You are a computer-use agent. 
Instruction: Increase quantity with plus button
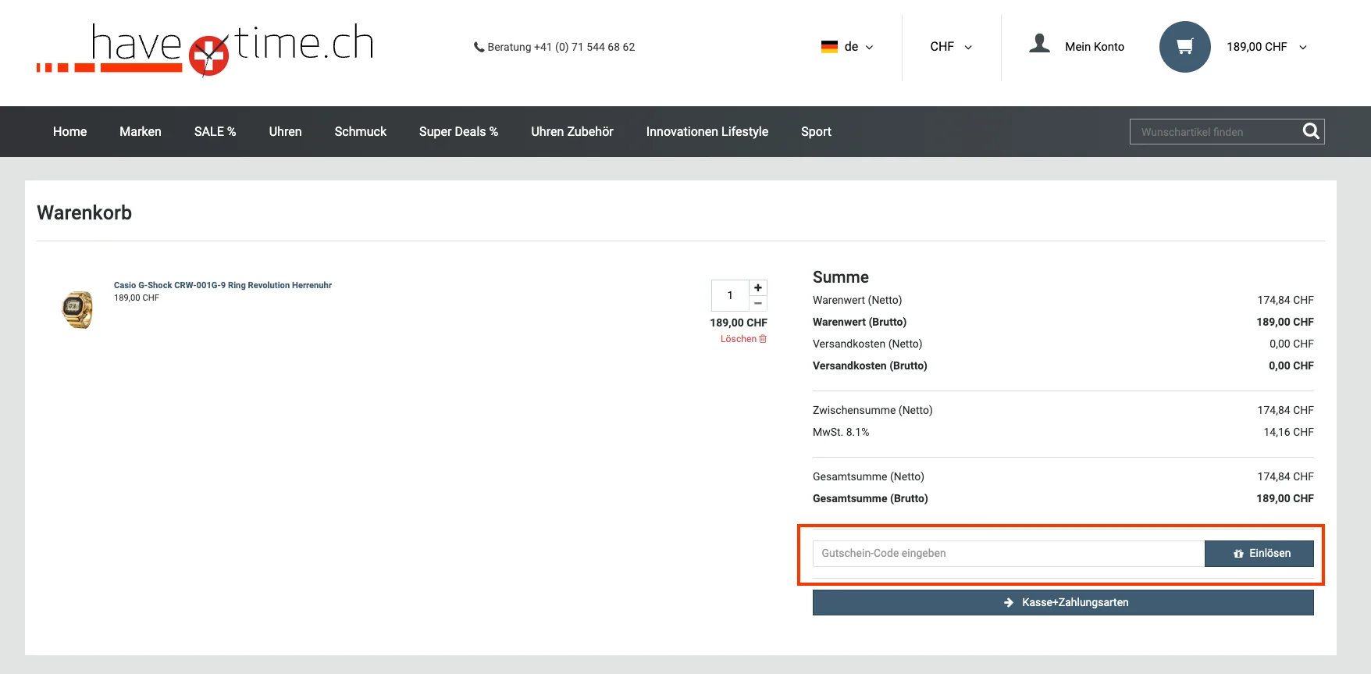coord(758,287)
